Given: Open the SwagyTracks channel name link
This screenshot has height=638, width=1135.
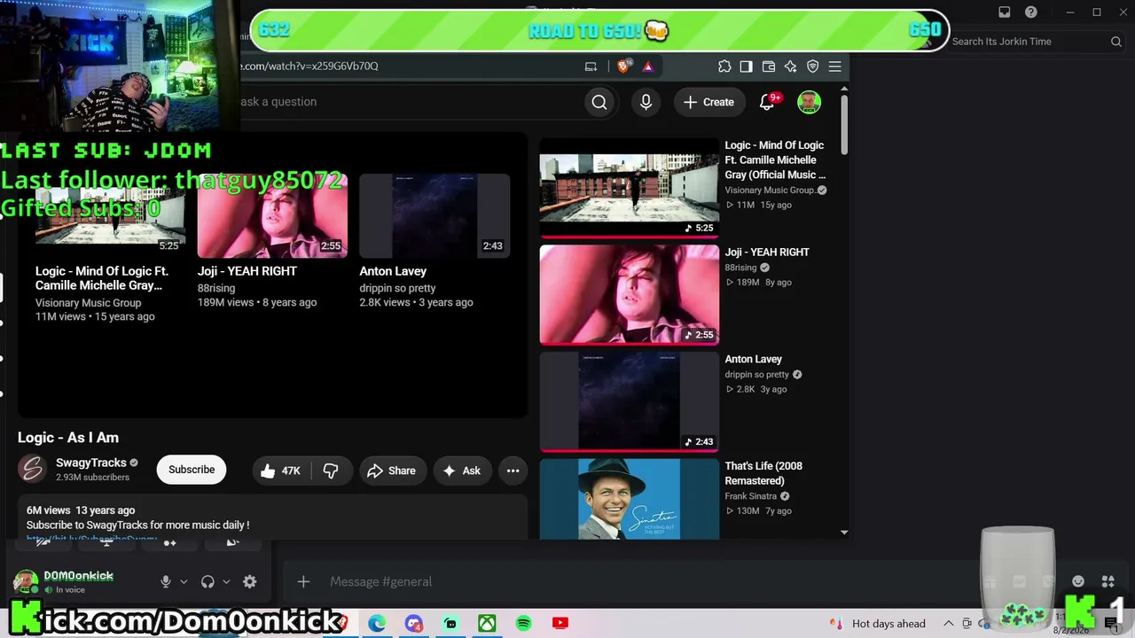Looking at the screenshot, I should pyautogui.click(x=90, y=463).
